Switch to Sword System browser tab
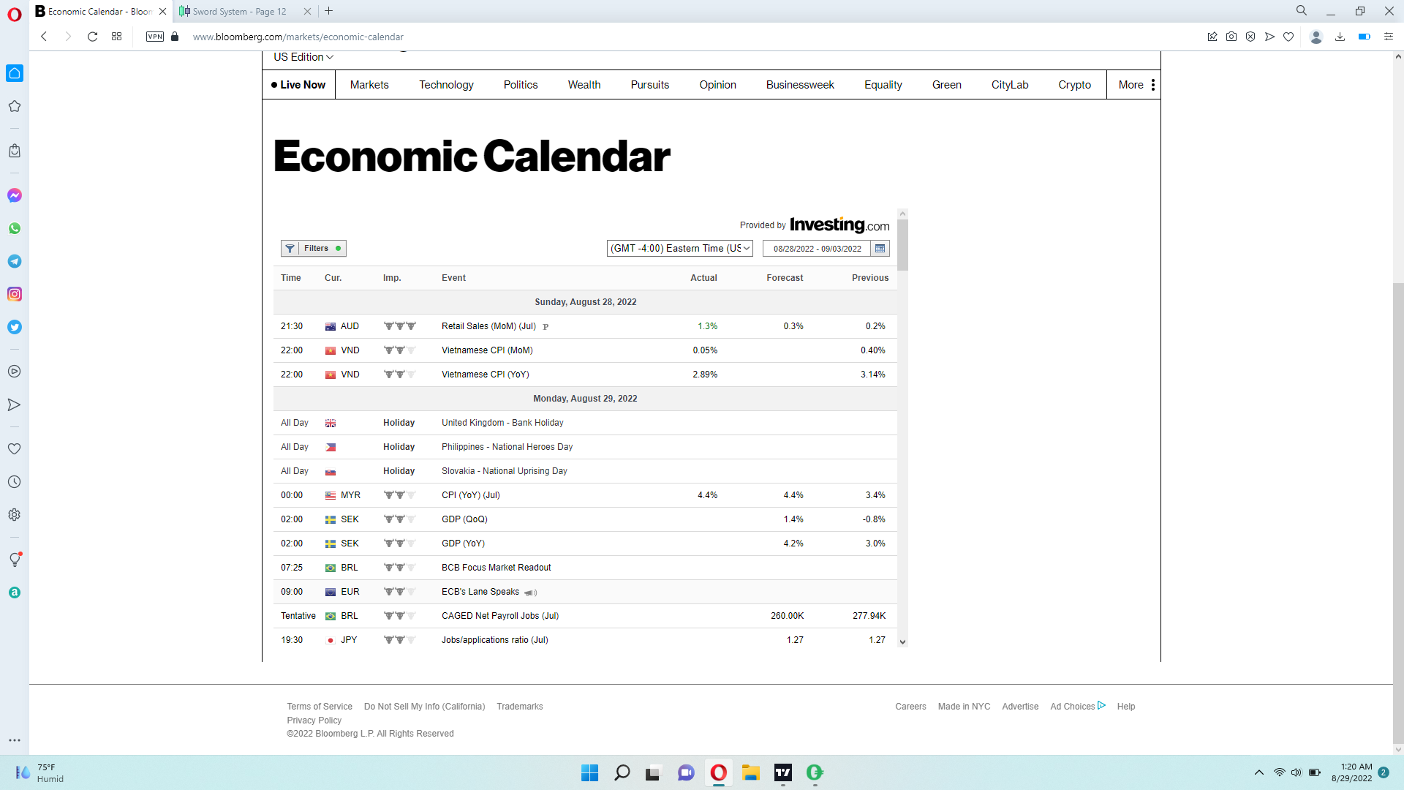Screen dimensions: 1404x790 tap(240, 11)
